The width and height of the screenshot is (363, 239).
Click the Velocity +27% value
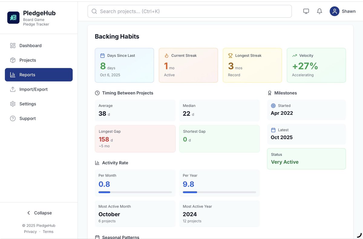(x=305, y=66)
